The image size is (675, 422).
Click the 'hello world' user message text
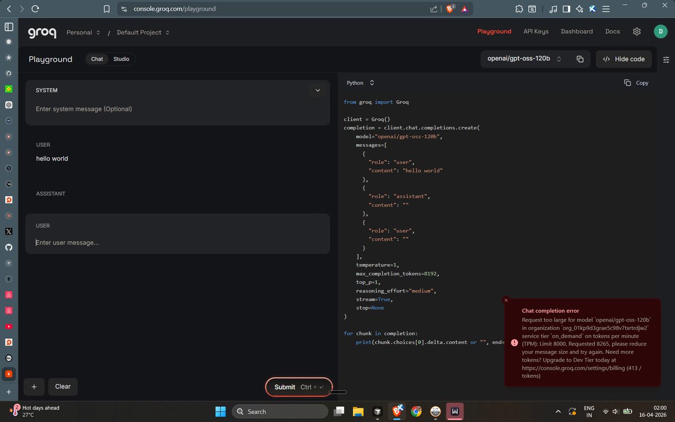(52, 159)
